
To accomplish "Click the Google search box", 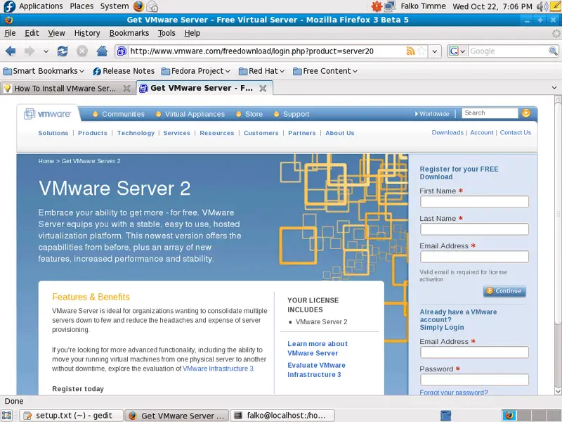I will [x=508, y=51].
